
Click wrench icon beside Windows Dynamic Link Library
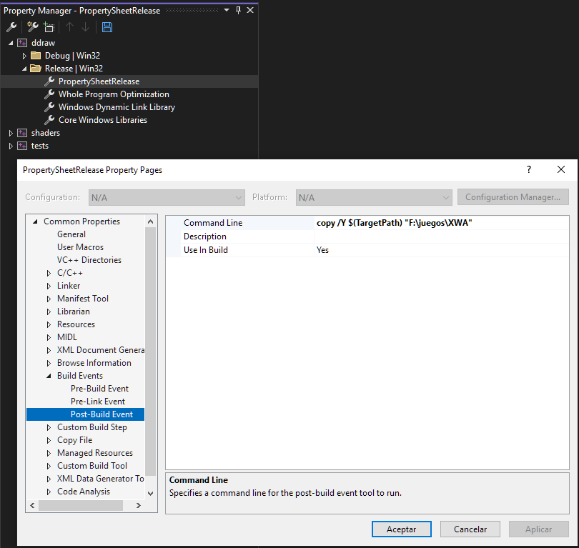click(x=49, y=107)
